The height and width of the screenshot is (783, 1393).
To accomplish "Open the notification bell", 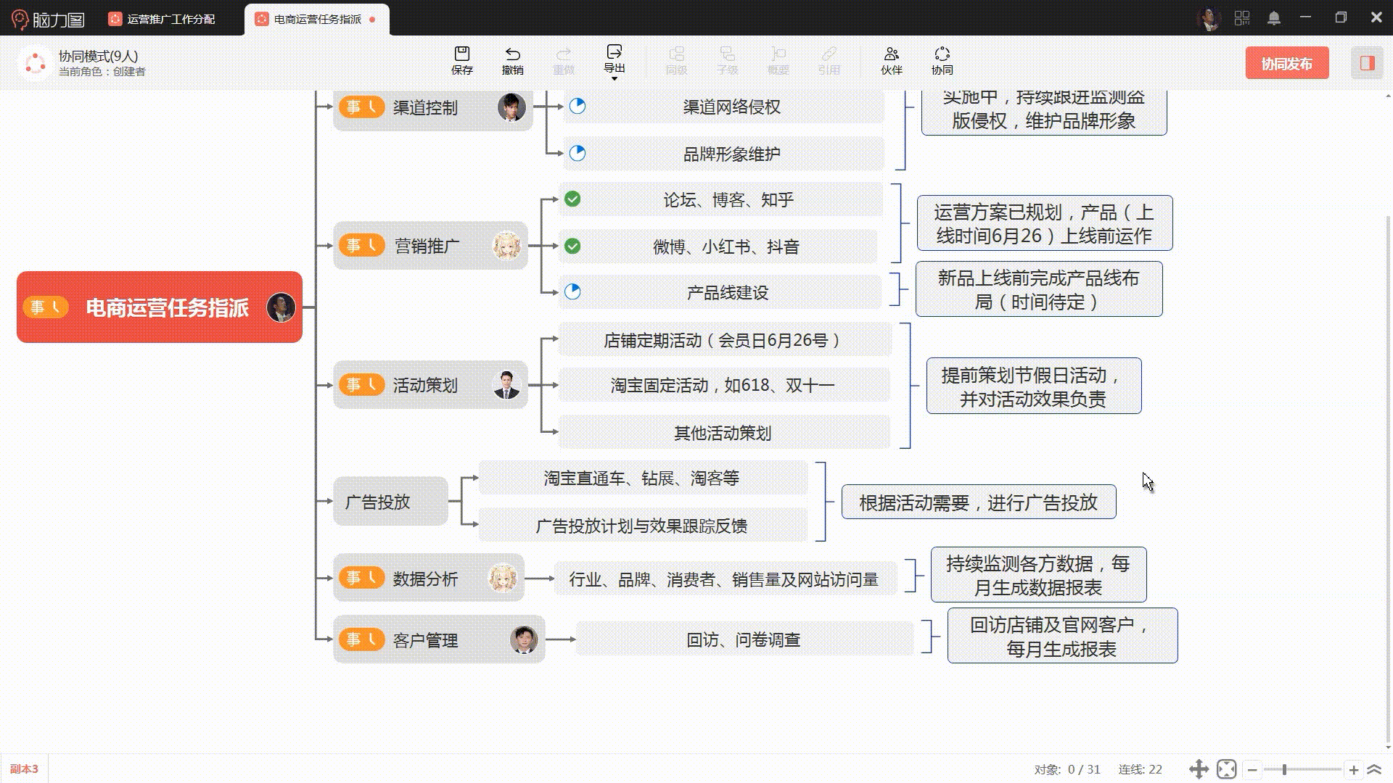I will pos(1274,18).
